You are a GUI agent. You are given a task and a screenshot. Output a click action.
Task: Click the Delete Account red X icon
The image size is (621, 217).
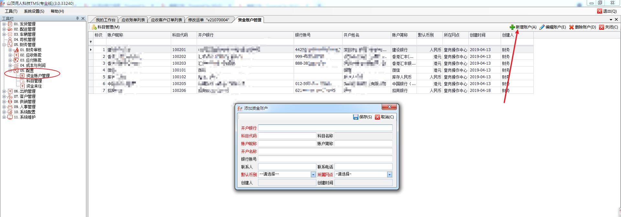click(x=572, y=27)
